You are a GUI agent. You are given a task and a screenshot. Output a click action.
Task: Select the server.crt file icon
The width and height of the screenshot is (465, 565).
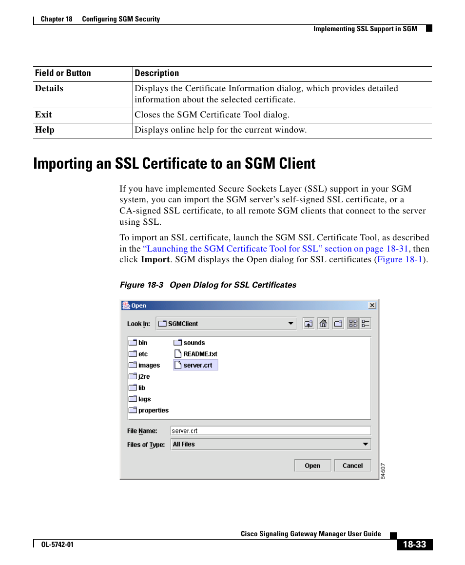pyautogui.click(x=178, y=365)
